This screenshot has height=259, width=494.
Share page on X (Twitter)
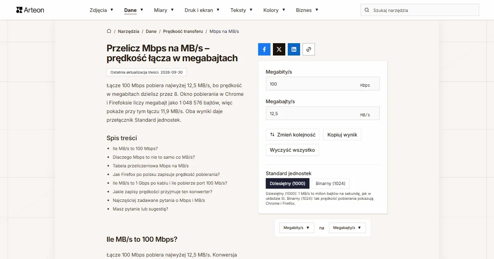tap(279, 49)
